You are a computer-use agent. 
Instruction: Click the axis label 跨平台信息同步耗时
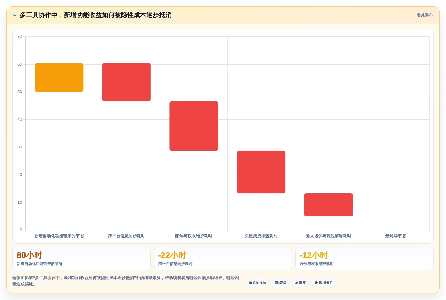click(x=126, y=236)
